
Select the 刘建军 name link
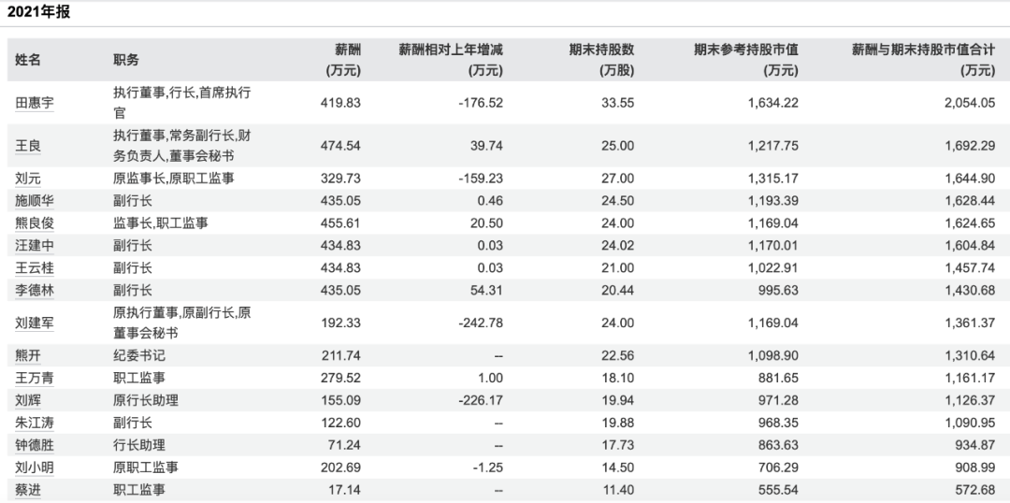(x=35, y=323)
